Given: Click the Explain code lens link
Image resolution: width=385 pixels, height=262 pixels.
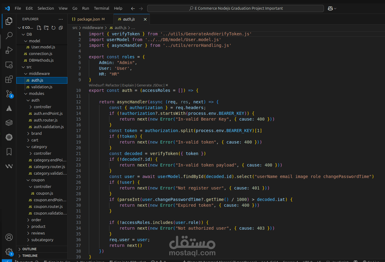Looking at the screenshot, I should pyautogui.click(x=128, y=85).
